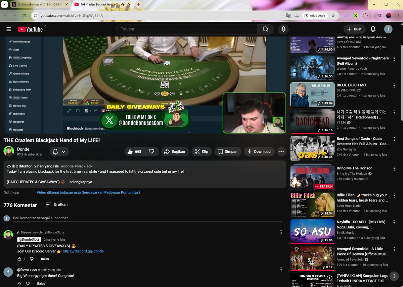Open Radiohead playlist thumbnail
Screen dimensions: 403x287
[x=312, y=121]
